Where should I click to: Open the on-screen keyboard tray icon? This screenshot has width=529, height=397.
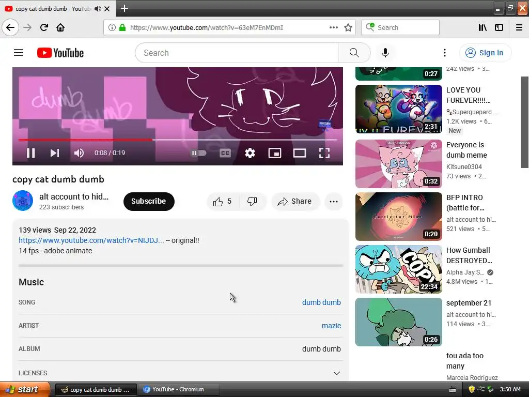click(x=453, y=390)
